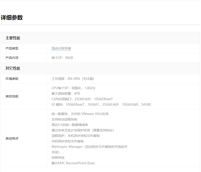The image size is (201, 172).
Task: Click the 每个SP：96GB memory value
Action: 62,58
